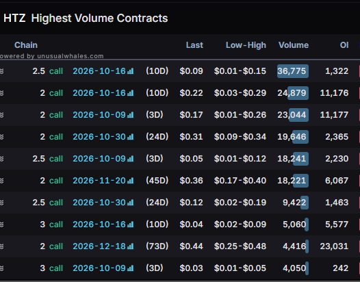Open chart icon for 3 call 2026-10-09
The width and height of the screenshot is (360, 282).
tap(131, 268)
